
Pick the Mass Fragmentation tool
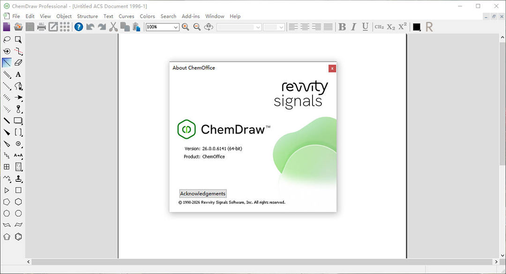click(18, 52)
